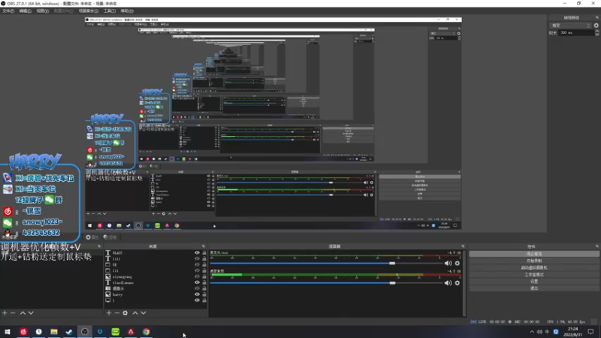The width and height of the screenshot is (601, 338).
Task: Pop out the Audio Mixer dock panel
Action: click(x=463, y=246)
